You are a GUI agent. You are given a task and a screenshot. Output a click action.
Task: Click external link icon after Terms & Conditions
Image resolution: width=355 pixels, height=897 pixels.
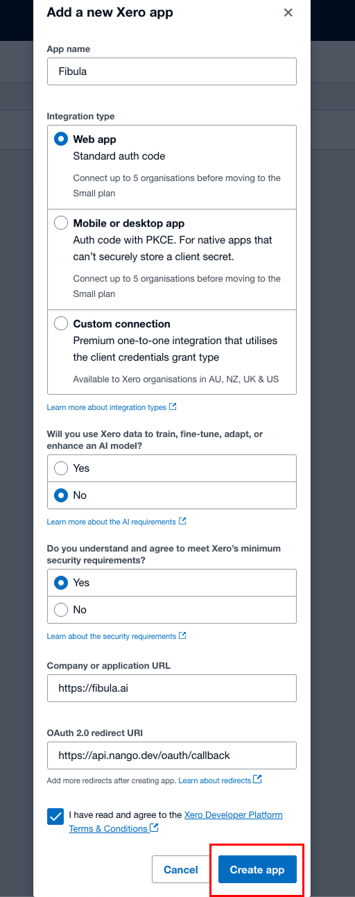click(x=154, y=828)
